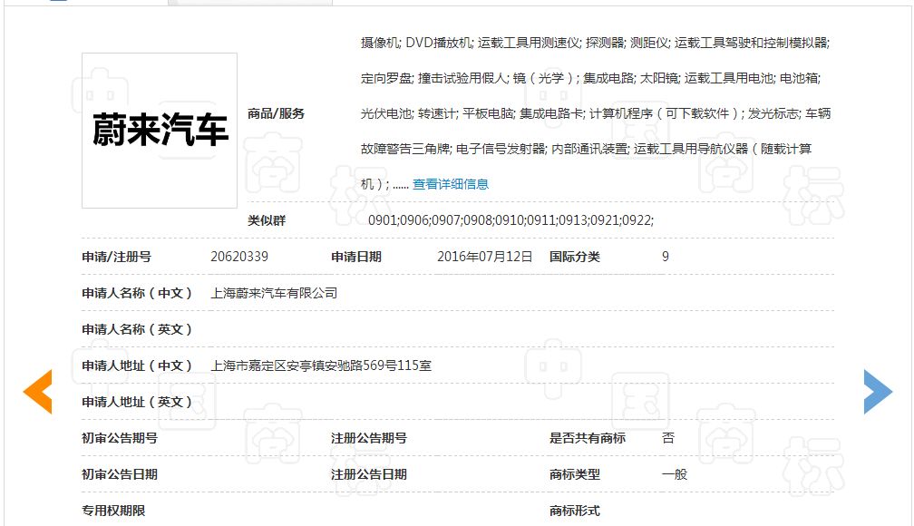914x526 pixels.
Task: Select international class value 9
Action: click(x=666, y=257)
